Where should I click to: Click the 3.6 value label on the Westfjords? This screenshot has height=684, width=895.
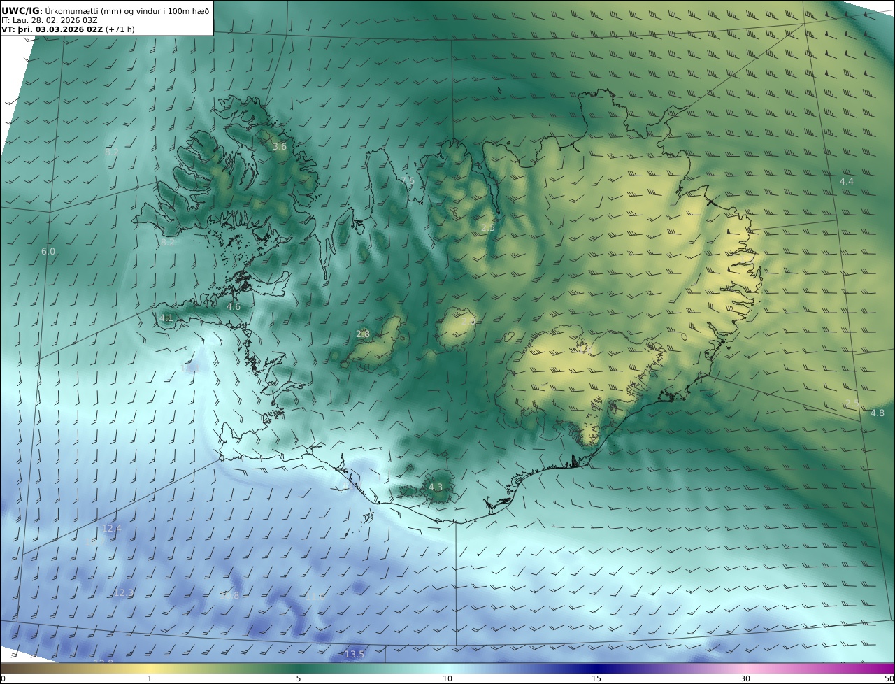[280, 147]
